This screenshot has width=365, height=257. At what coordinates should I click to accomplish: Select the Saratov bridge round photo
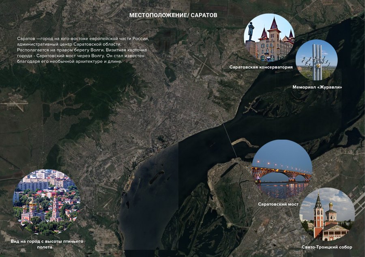pyautogui.click(x=282, y=169)
